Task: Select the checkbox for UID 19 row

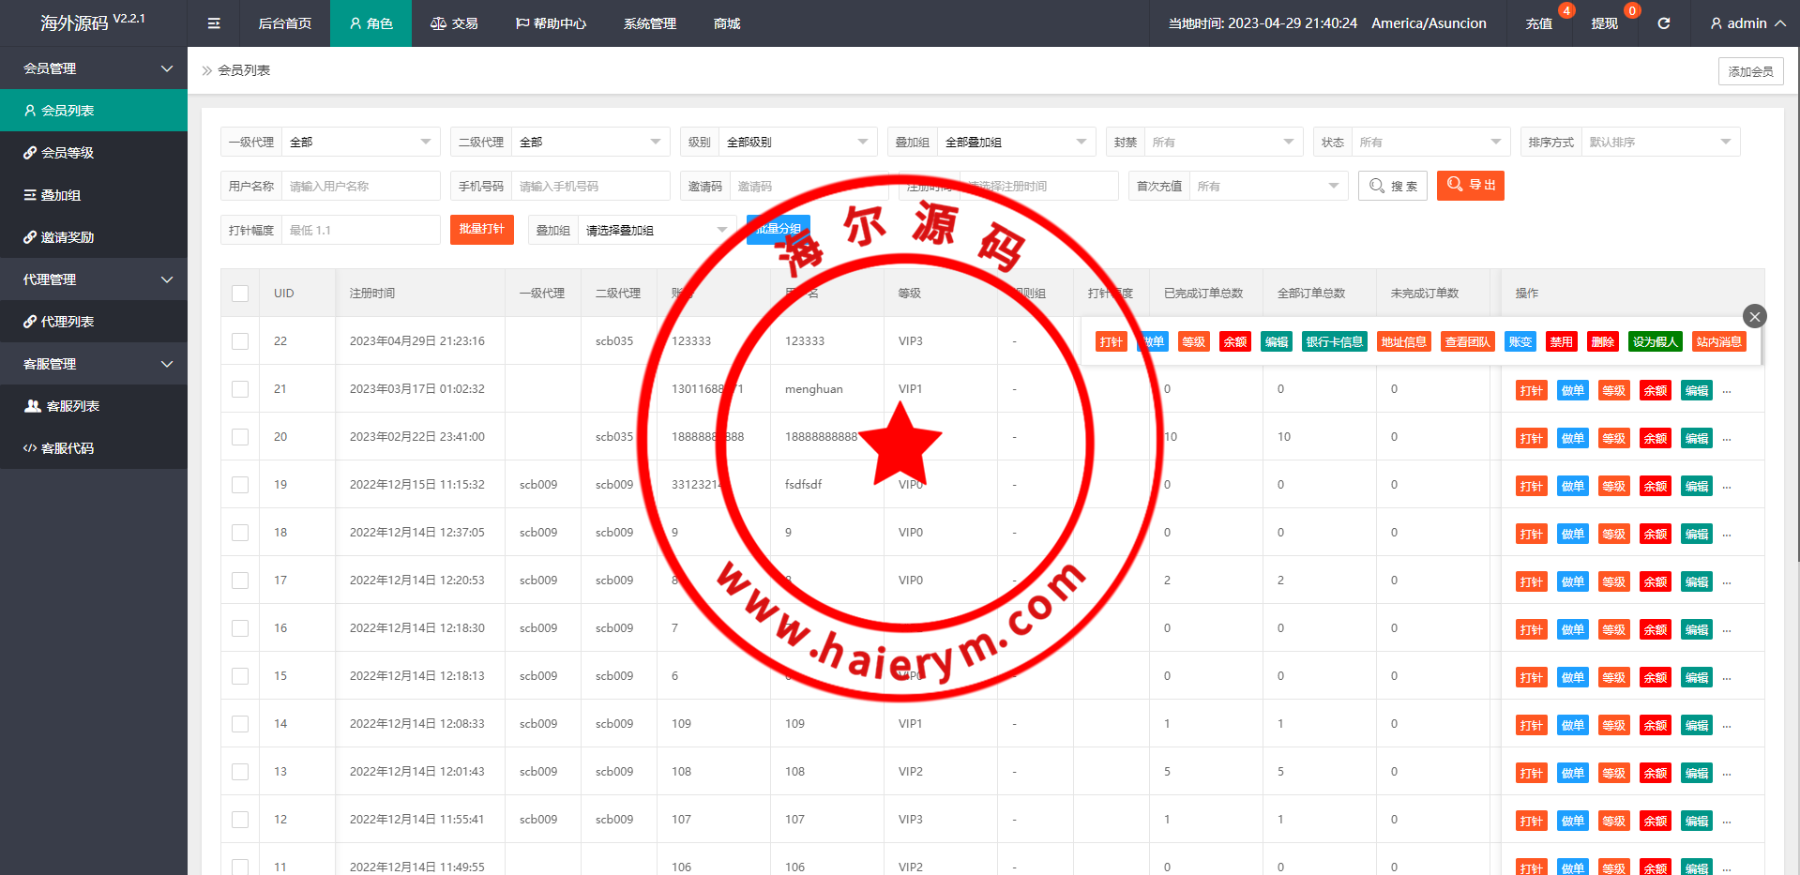Action: point(240,485)
